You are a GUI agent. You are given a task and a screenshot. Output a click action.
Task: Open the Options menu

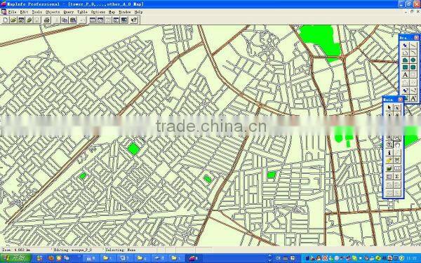pyautogui.click(x=98, y=12)
